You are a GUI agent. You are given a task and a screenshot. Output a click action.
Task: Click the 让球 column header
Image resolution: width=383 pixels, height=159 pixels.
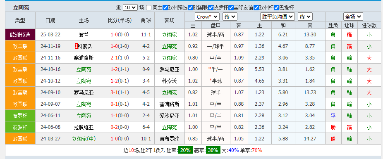pos(349,25)
